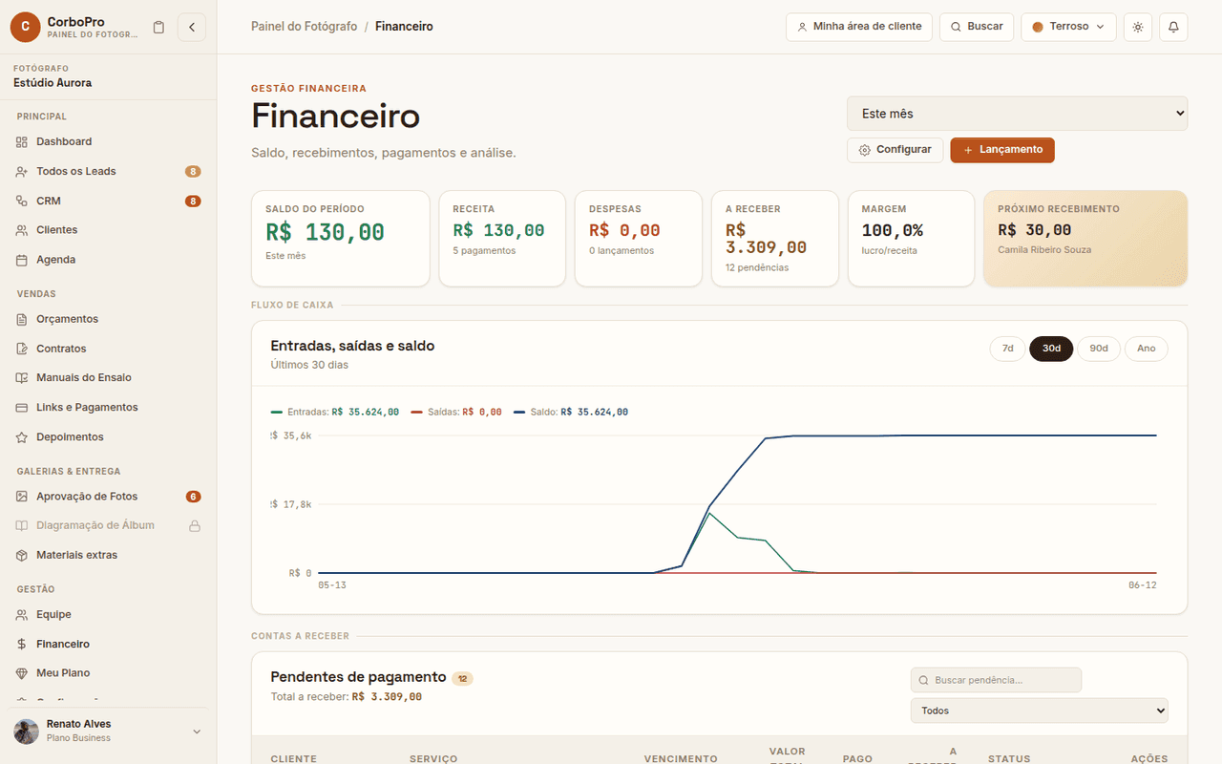
Task: Click the Depoimentos star icon
Action: (22, 436)
